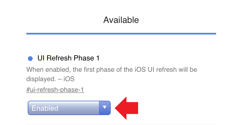Click the dark blue arrow button segment

(x=105, y=108)
